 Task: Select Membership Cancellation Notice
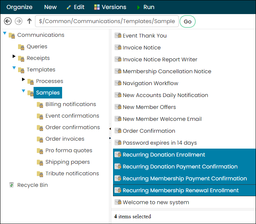pos(167,71)
